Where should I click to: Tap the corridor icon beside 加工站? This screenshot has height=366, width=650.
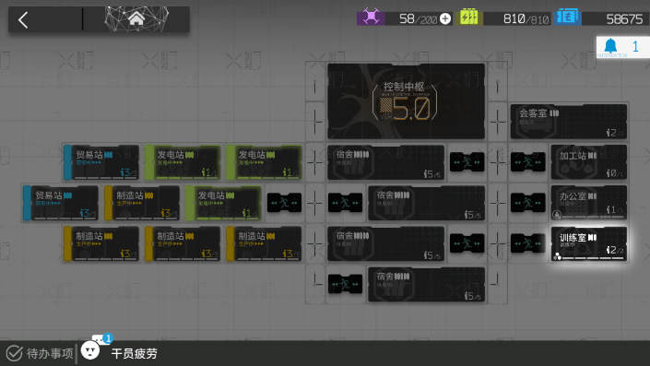coord(527,162)
